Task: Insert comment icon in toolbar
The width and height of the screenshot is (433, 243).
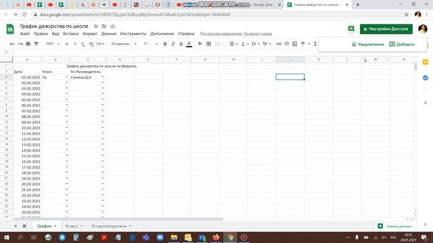Action: coord(287,44)
